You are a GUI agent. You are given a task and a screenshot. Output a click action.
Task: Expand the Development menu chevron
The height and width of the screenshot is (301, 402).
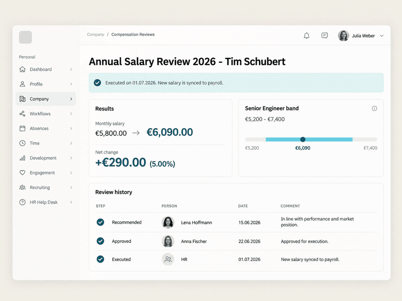pyautogui.click(x=71, y=158)
